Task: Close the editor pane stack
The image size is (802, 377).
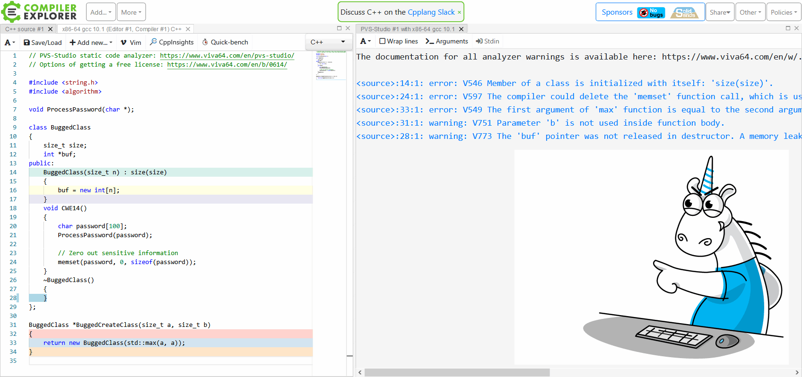Action: click(x=348, y=28)
